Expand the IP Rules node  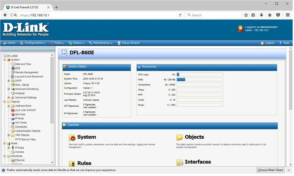tap(9, 148)
